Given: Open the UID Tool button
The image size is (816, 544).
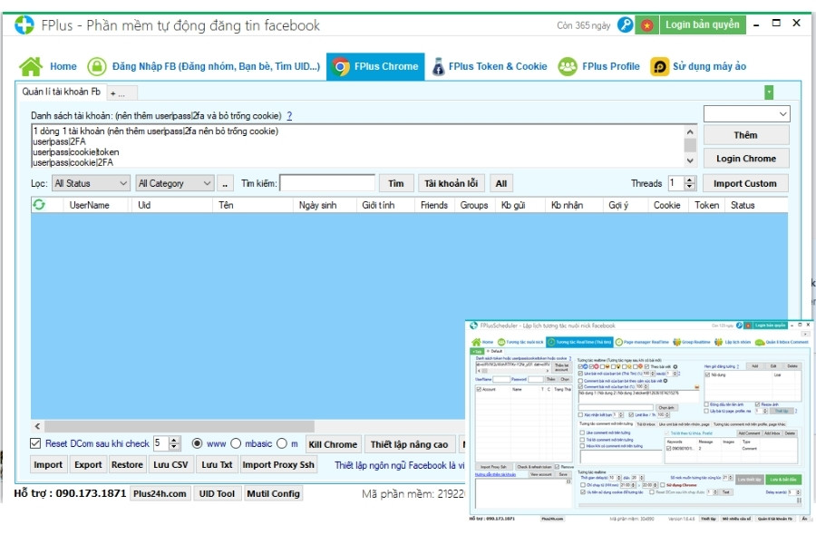Looking at the screenshot, I should (217, 493).
